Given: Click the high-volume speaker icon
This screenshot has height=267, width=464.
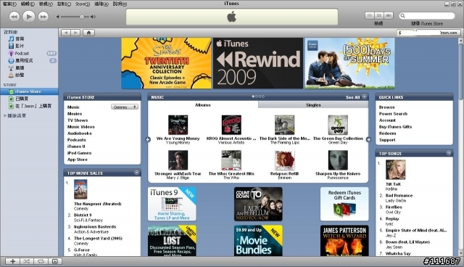Looking at the screenshot, I should 93,17.
